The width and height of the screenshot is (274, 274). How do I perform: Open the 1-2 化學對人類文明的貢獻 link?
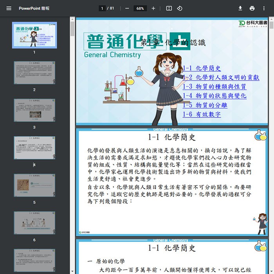point(221,78)
